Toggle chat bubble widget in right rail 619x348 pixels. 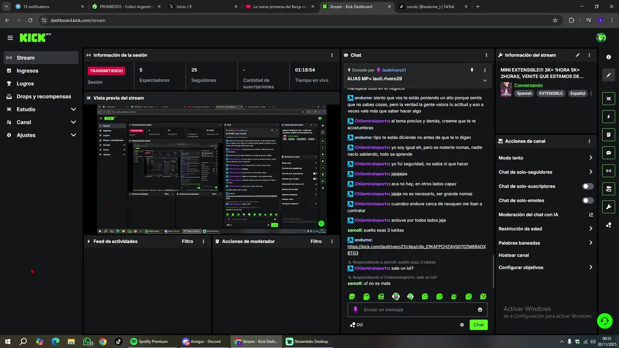(x=608, y=153)
